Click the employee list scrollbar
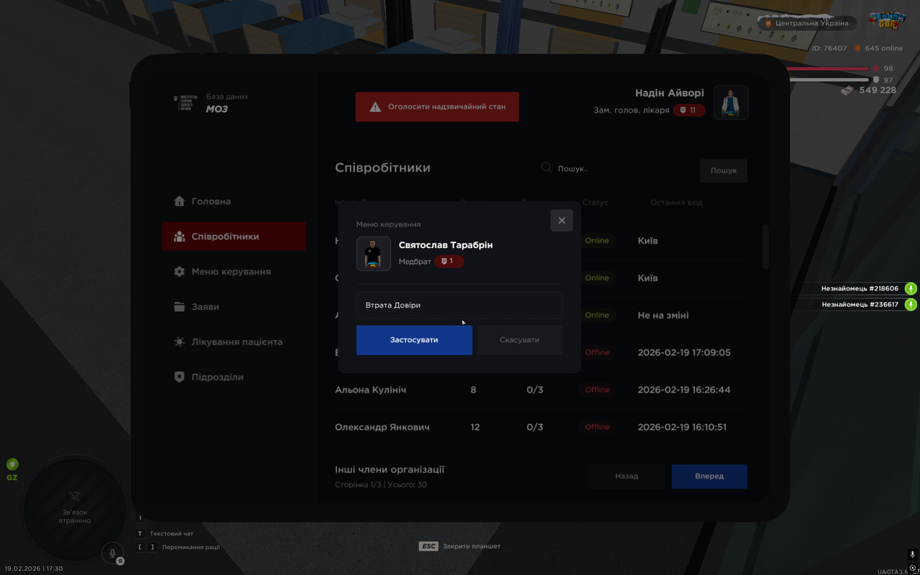Viewport: 920px width, 575px height. click(765, 247)
